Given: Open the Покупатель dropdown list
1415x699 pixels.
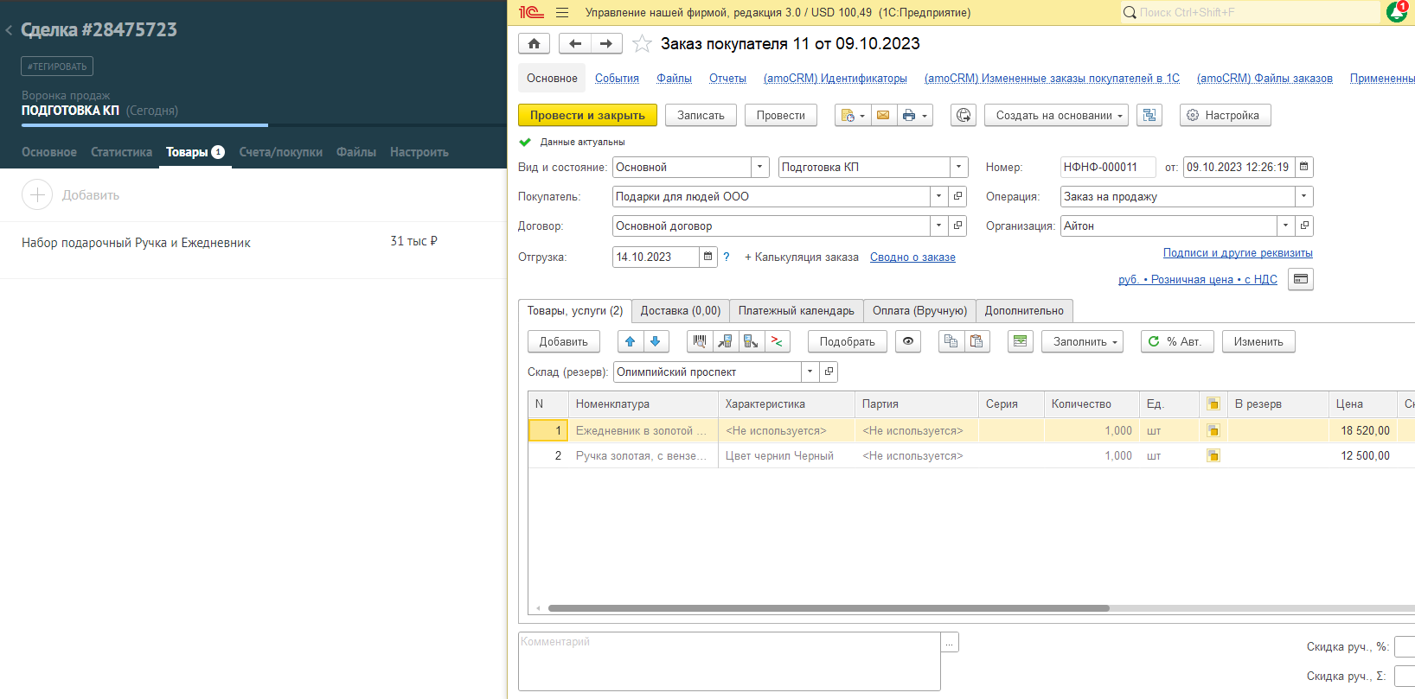Looking at the screenshot, I should pos(938,196).
